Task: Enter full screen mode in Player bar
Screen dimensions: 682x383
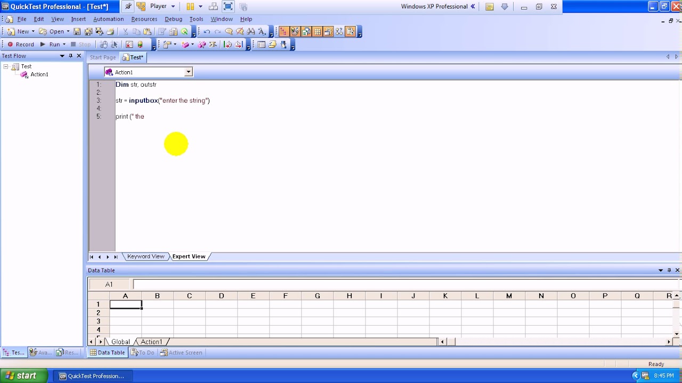Action: [x=228, y=6]
